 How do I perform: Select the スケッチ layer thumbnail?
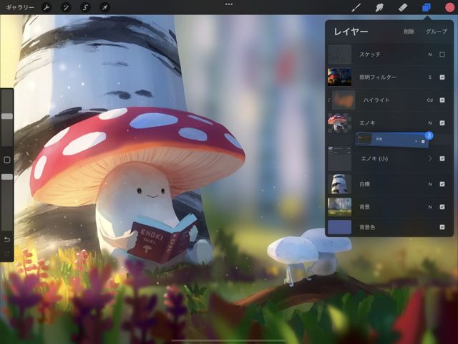point(339,54)
